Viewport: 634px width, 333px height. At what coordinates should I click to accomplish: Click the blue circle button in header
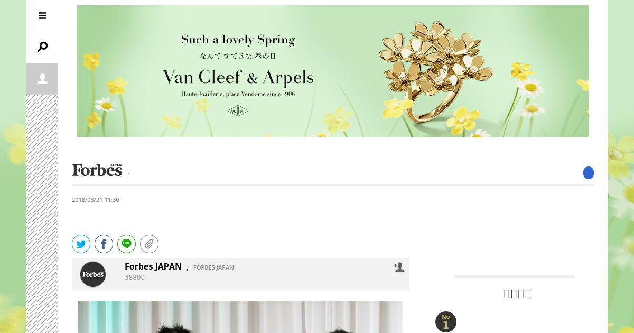tap(589, 173)
